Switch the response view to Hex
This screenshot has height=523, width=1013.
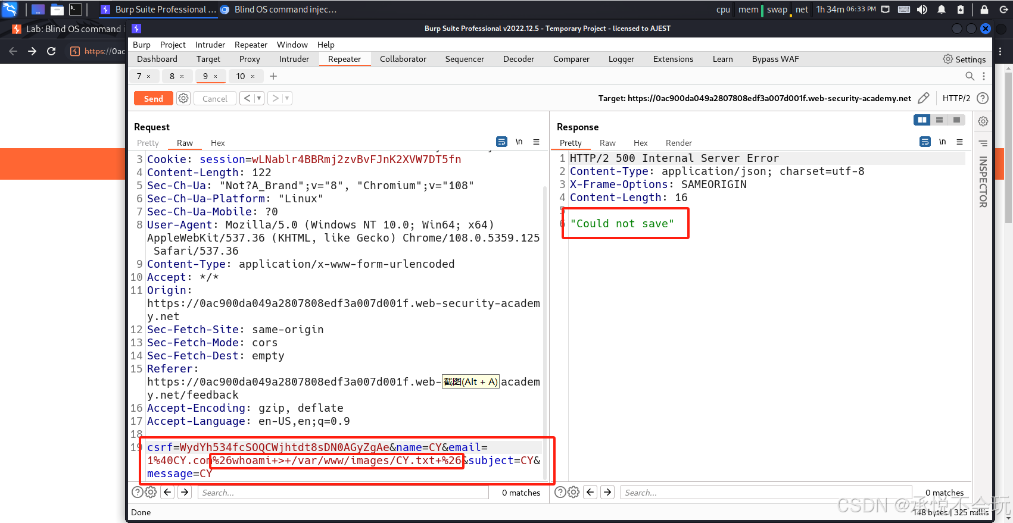(x=640, y=143)
